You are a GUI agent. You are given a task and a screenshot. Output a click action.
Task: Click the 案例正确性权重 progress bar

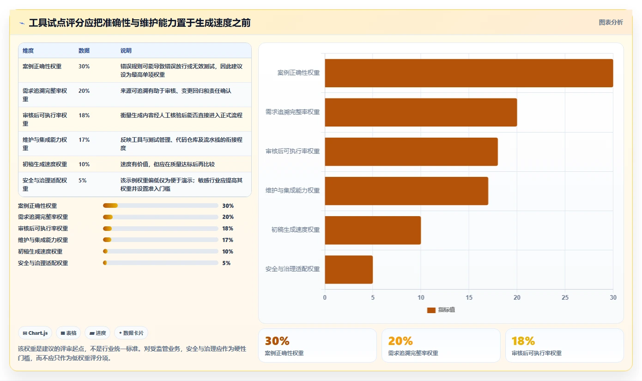tap(161, 206)
